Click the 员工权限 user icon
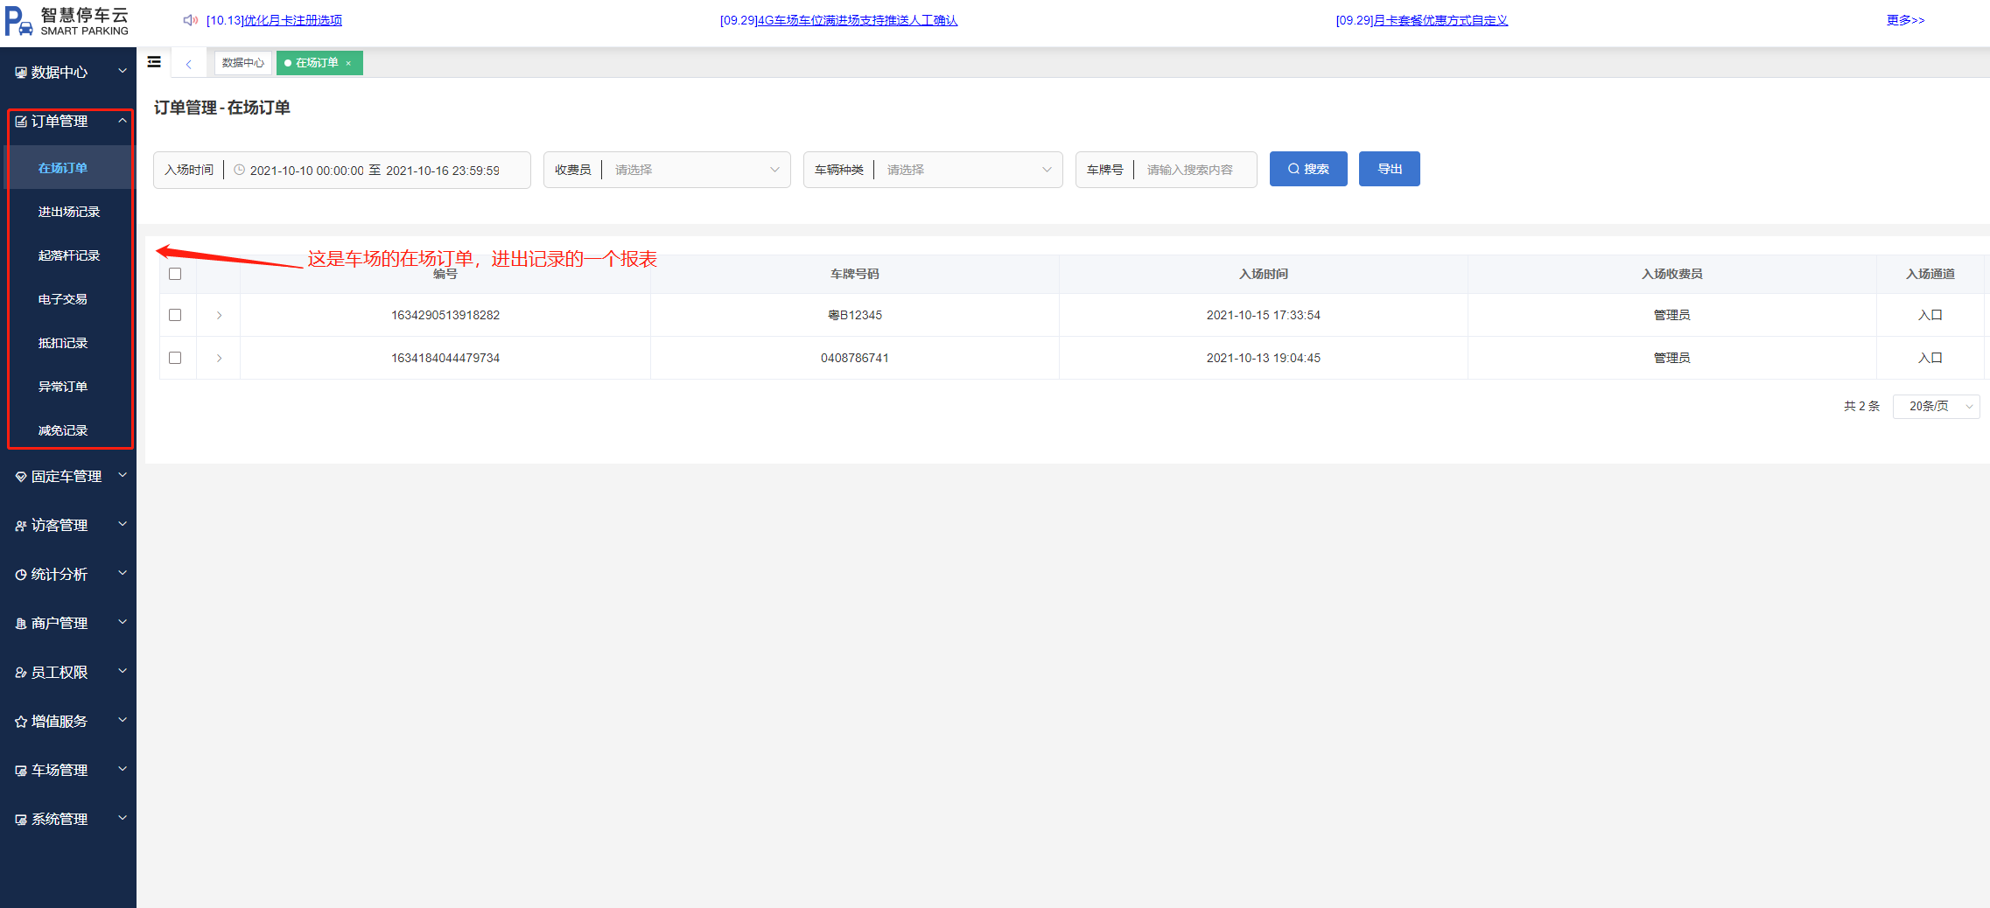This screenshot has width=1990, height=908. coord(21,673)
